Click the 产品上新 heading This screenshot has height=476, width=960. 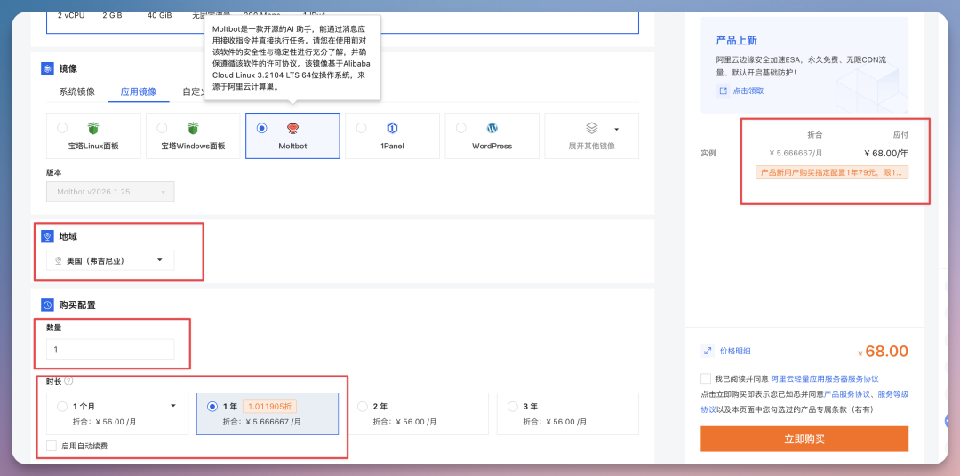point(737,40)
